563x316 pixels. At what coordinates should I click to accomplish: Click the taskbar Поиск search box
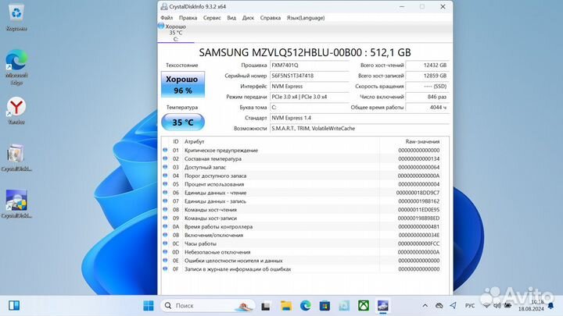point(207,306)
